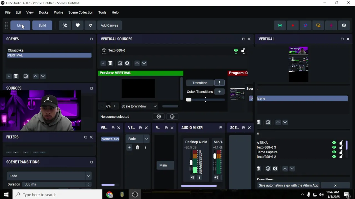This screenshot has width=355, height=199.
Task: Hide the WEBKA source with eye icon
Action: 334,143
